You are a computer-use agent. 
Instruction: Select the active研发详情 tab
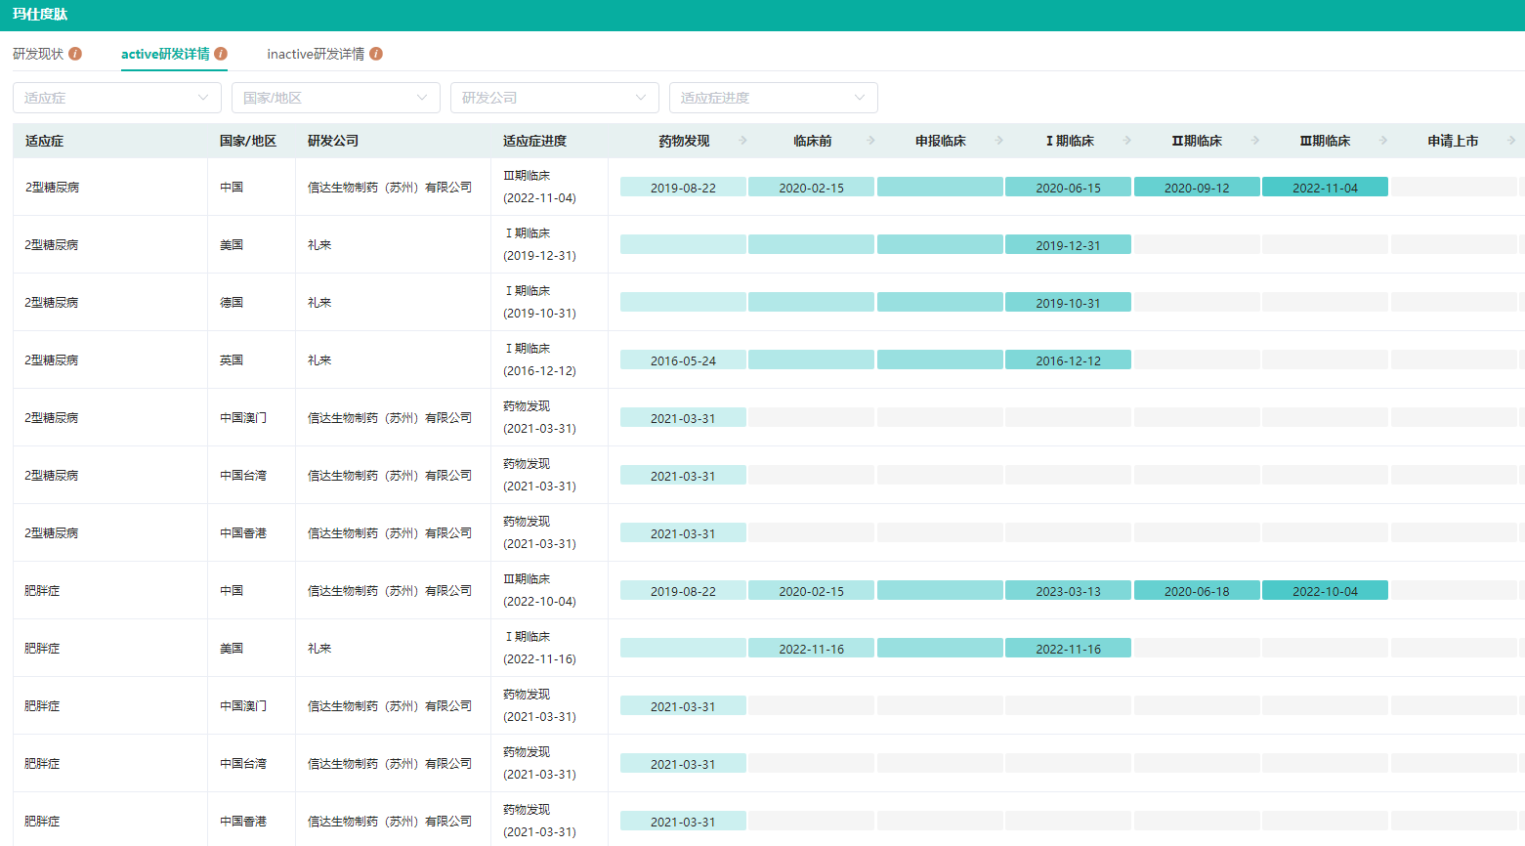[165, 54]
